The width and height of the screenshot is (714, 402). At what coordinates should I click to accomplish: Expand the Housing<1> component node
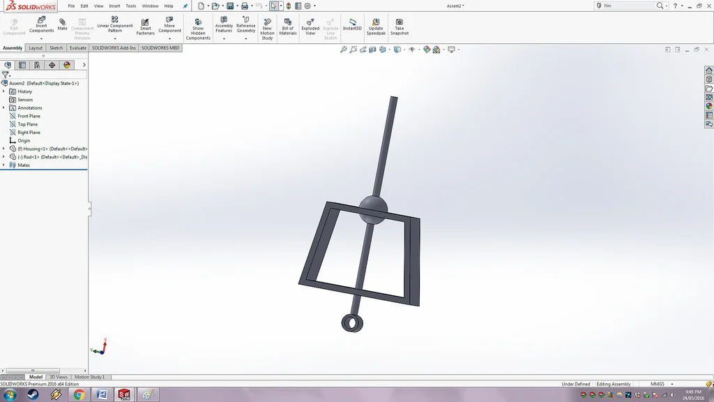[x=3, y=149]
